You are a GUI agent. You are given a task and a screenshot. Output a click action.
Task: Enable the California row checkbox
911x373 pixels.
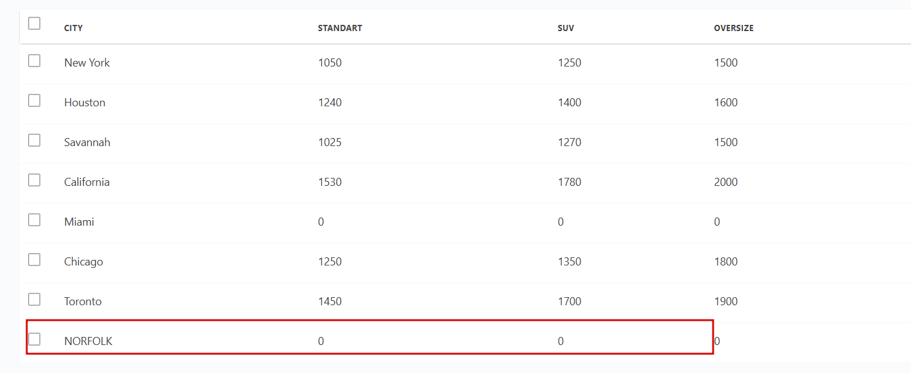click(x=34, y=180)
